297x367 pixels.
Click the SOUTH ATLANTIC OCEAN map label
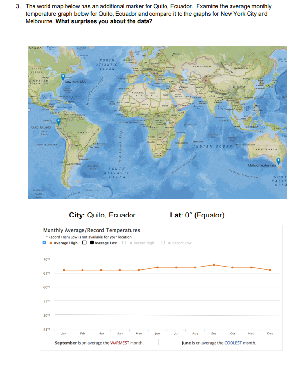(x=116, y=173)
